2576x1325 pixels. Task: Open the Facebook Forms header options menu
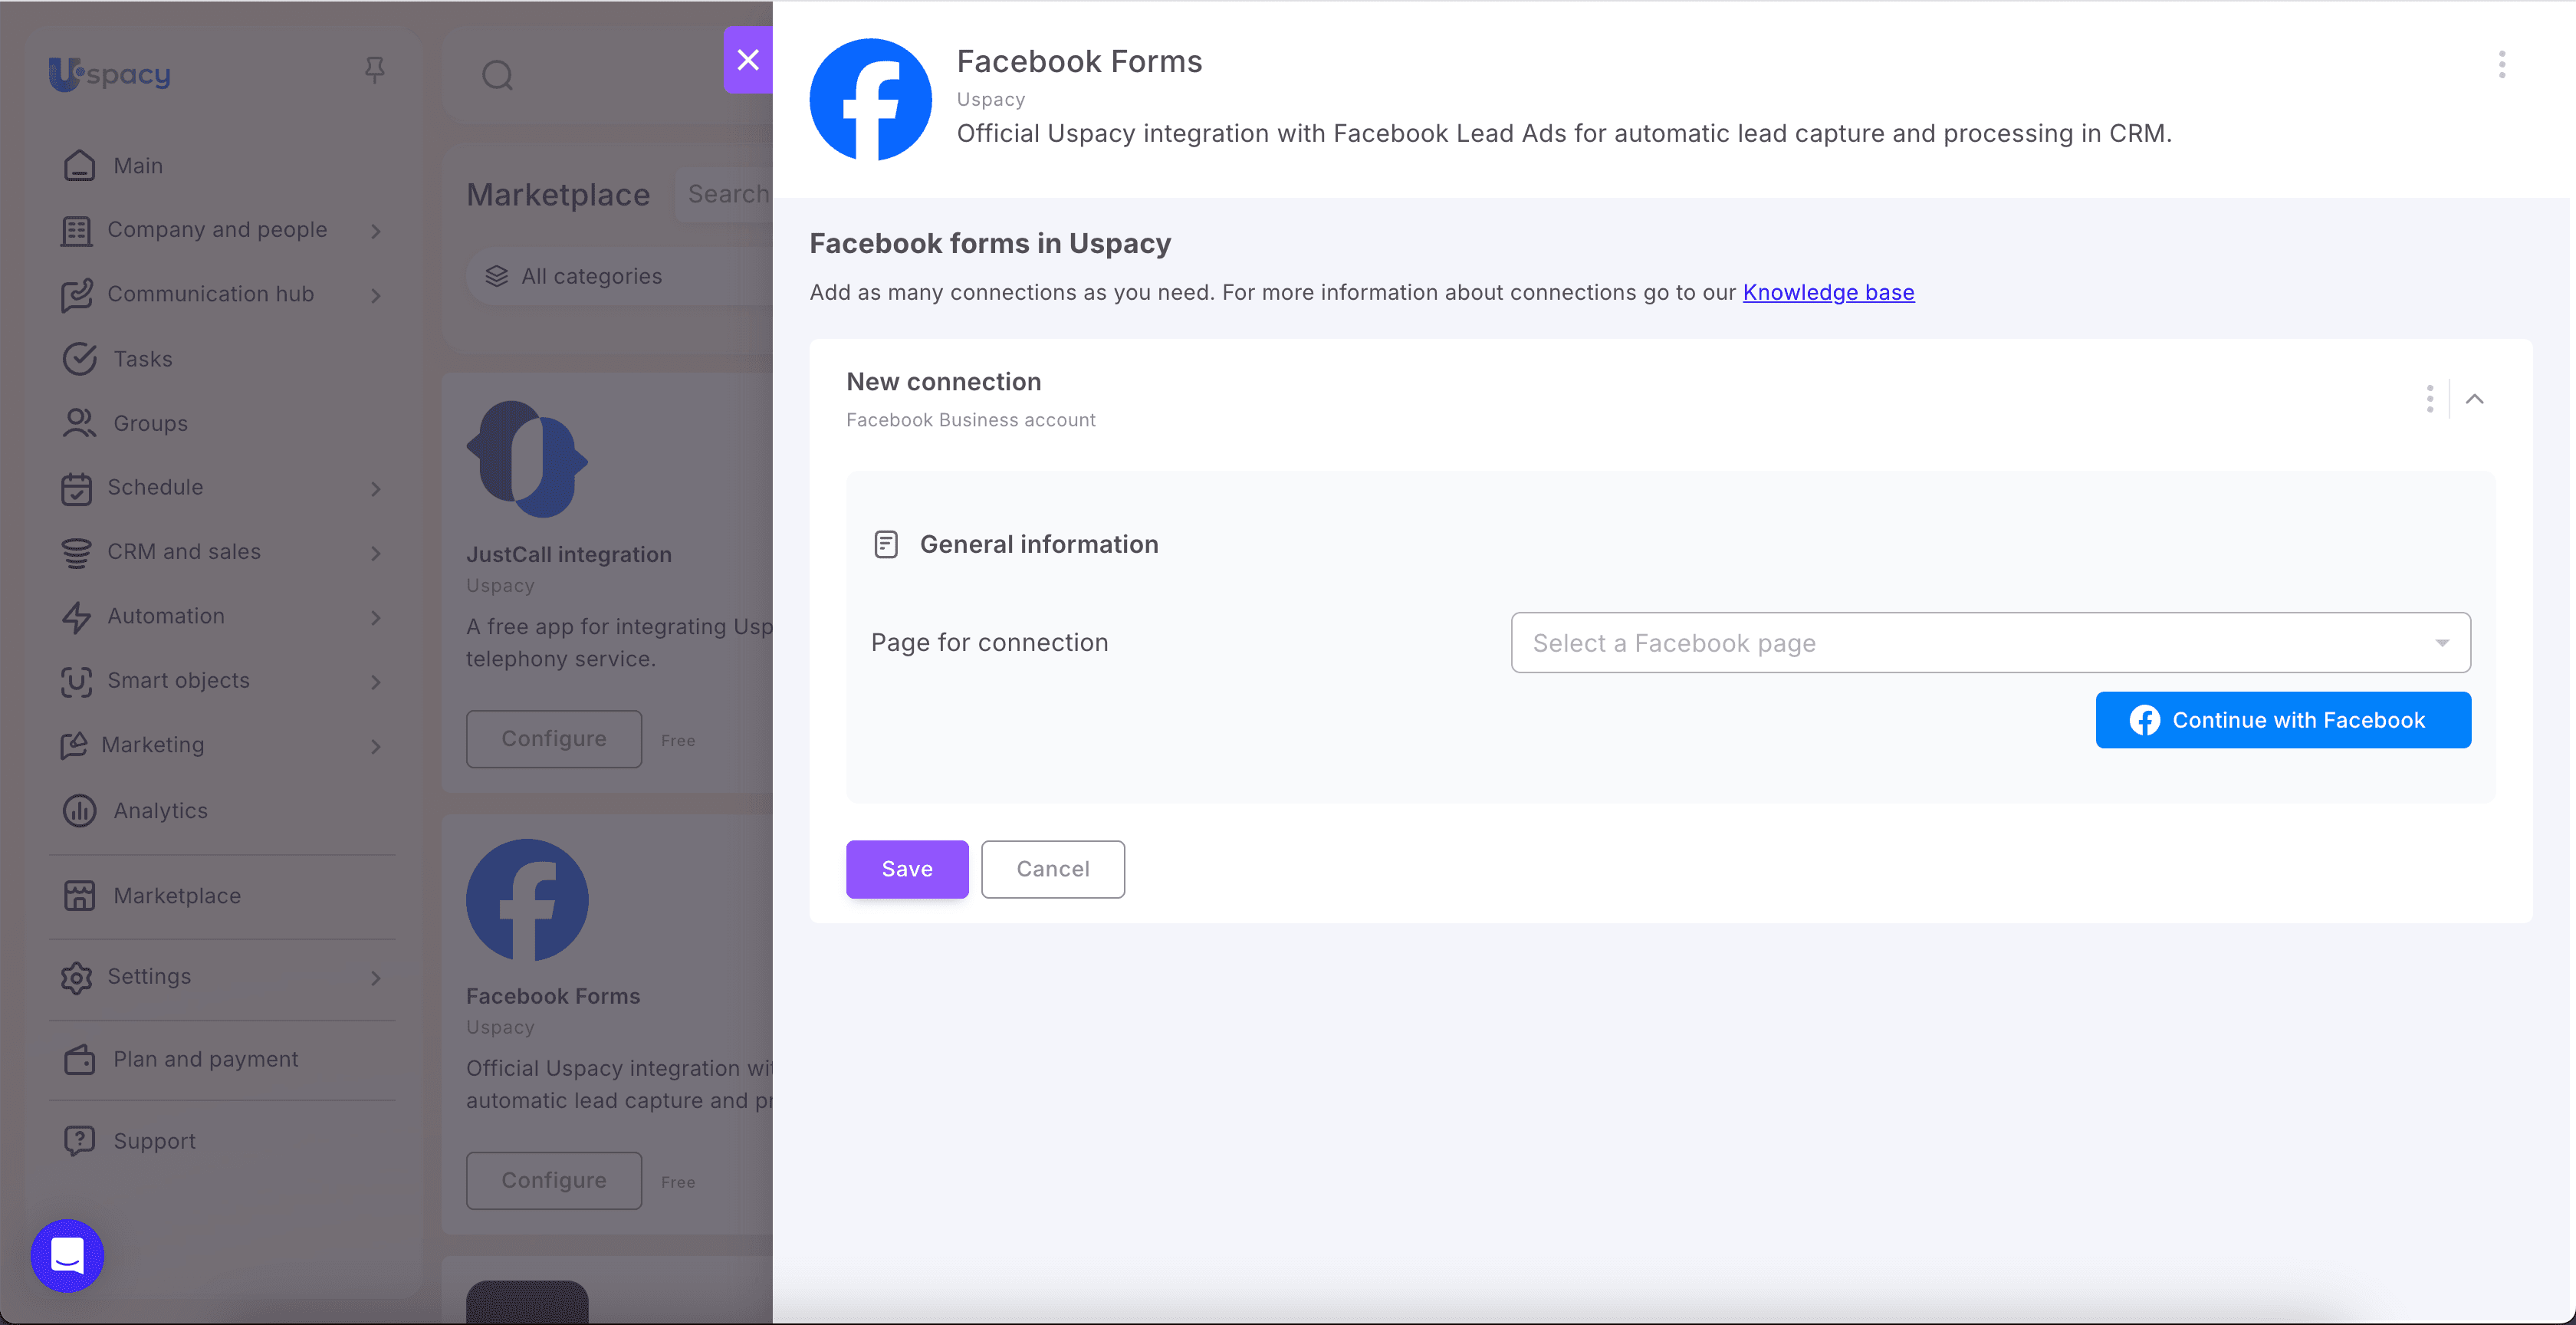point(2502,65)
